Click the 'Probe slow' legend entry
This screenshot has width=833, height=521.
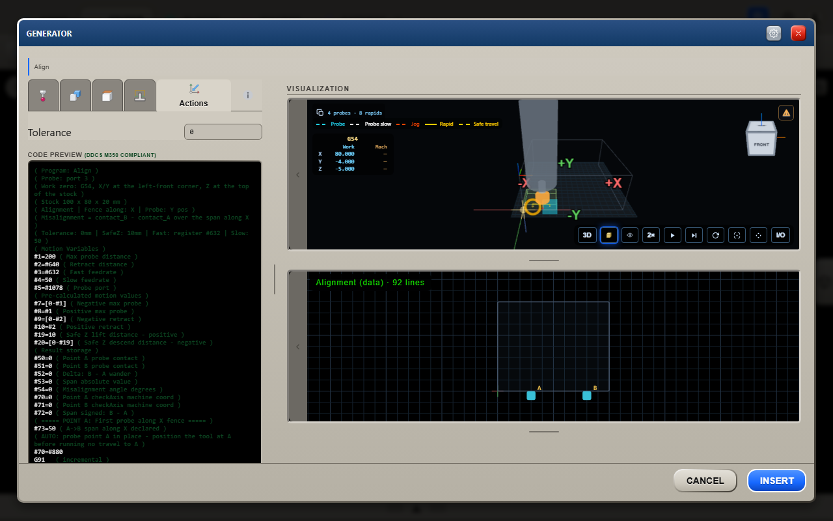pos(373,124)
